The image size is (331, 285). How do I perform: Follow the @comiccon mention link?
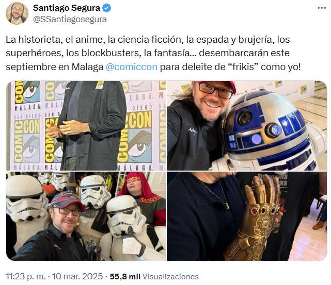tap(132, 67)
